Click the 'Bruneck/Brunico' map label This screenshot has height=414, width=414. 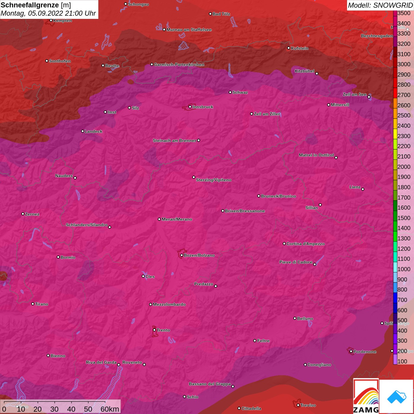[x=279, y=196]
